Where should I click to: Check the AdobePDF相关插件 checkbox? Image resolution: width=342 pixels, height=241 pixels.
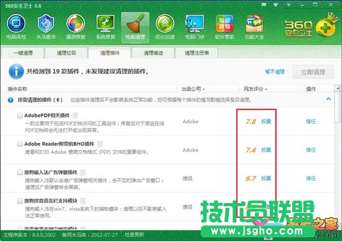pos(20,116)
